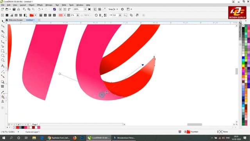Select the Interactive Fill tool
The height and width of the screenshot is (141, 250).
point(3,97)
